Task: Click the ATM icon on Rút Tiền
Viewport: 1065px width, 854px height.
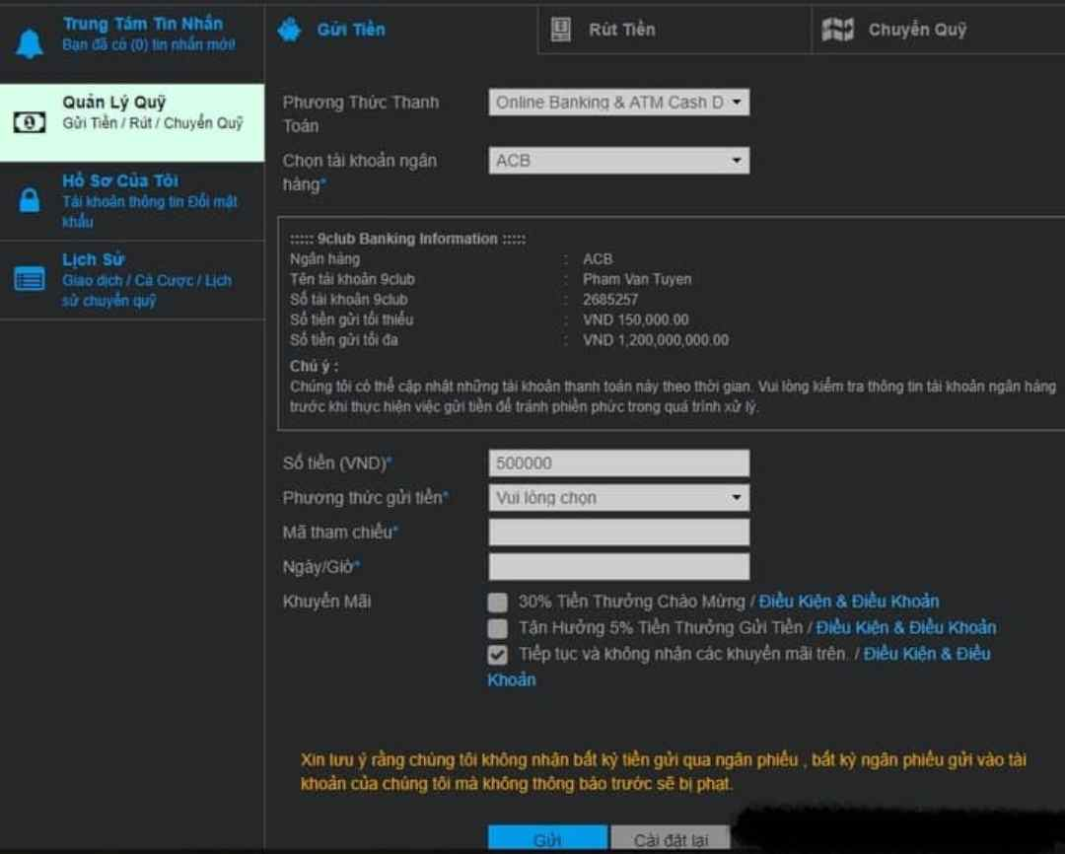Action: [561, 30]
